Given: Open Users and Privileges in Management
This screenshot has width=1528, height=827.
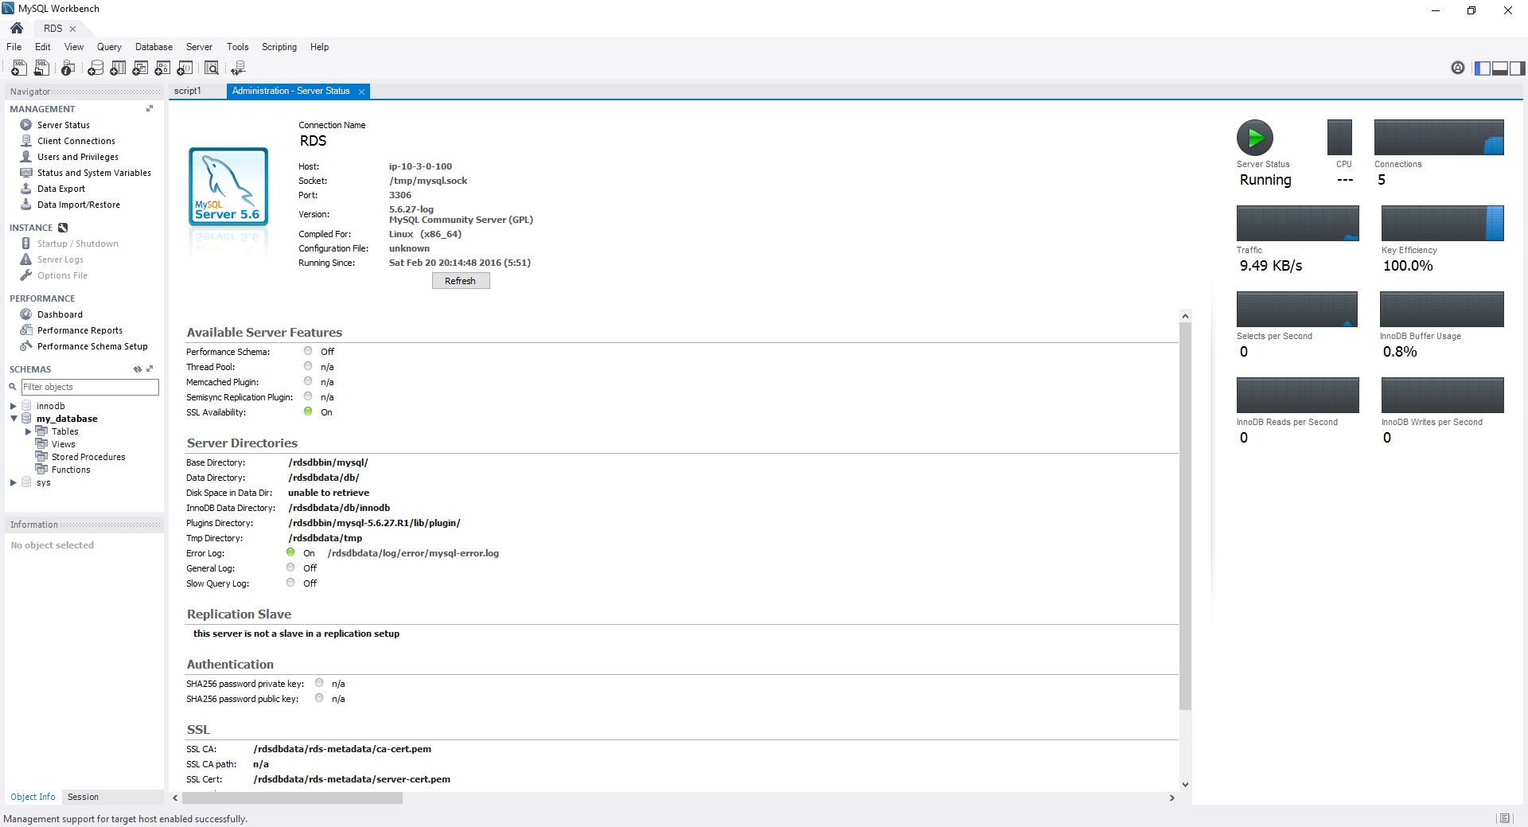Looking at the screenshot, I should (78, 157).
